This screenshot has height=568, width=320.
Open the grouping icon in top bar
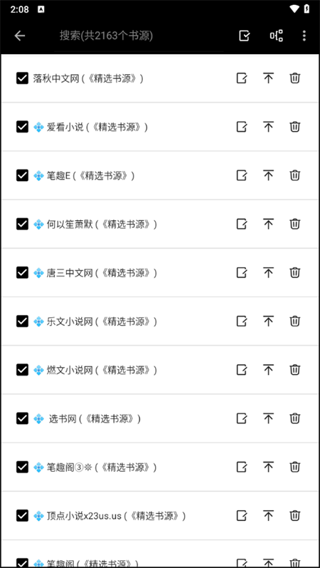[276, 36]
